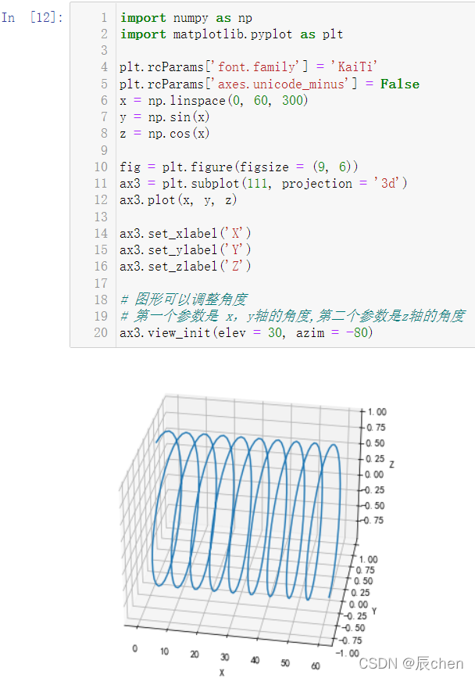475x678 pixels.
Task: Click the Z axis label on plot
Action: [391, 465]
